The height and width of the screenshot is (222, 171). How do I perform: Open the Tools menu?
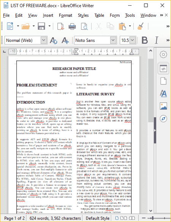(x=130, y=15)
